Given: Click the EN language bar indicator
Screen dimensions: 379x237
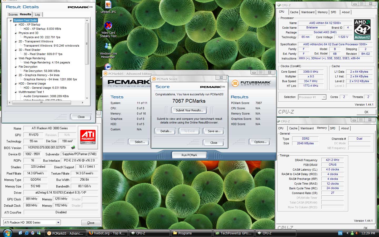Looking at the screenshot, I should coord(340,233).
